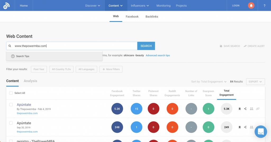This screenshot has width=271, height=142.
Task: Share the Sep 20, 2019 Apúntate article
Action: click(x=245, y=127)
